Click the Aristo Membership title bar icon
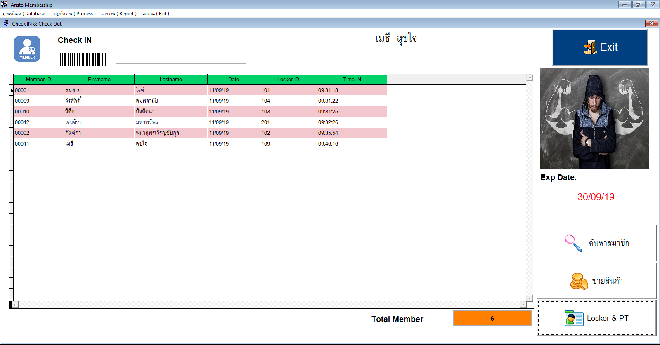The height and width of the screenshot is (345, 660). pyautogui.click(x=5, y=5)
